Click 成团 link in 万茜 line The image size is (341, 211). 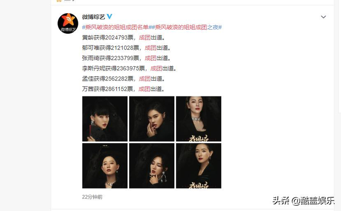coord(144,89)
